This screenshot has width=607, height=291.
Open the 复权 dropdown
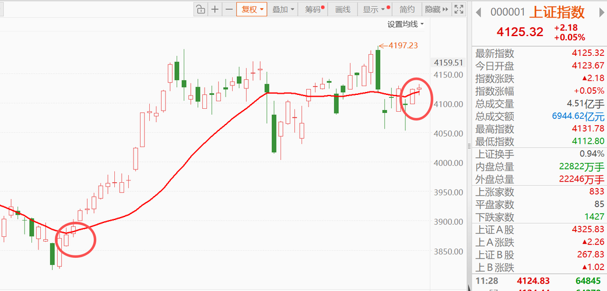pos(252,9)
